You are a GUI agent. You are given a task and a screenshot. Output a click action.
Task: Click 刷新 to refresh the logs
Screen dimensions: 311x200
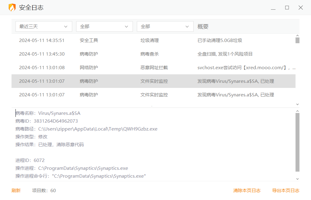coord(16,191)
